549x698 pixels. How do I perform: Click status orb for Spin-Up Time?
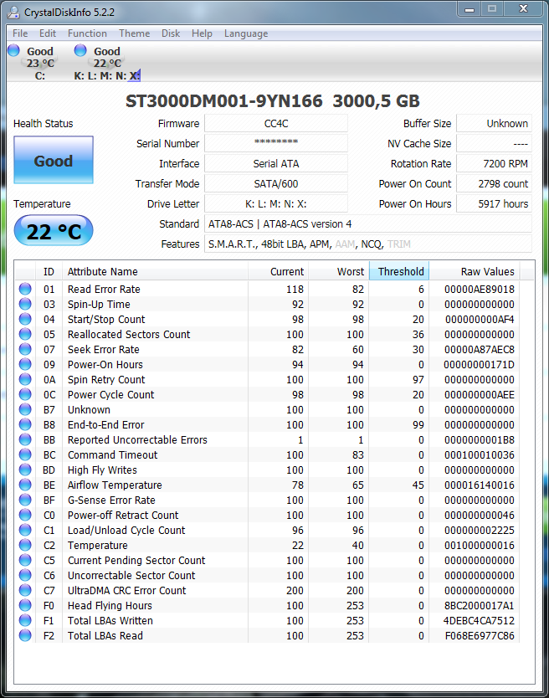coord(25,304)
